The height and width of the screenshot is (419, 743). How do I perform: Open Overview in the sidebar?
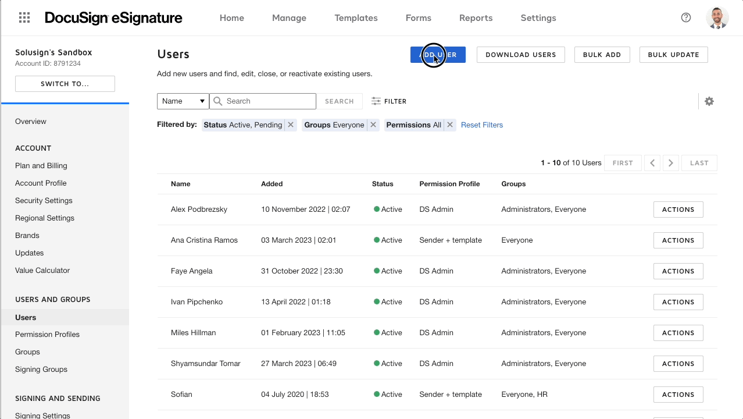tap(31, 122)
